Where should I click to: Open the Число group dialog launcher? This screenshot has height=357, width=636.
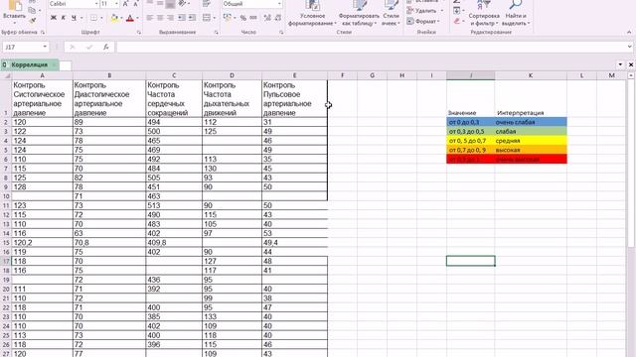pyautogui.click(x=281, y=32)
